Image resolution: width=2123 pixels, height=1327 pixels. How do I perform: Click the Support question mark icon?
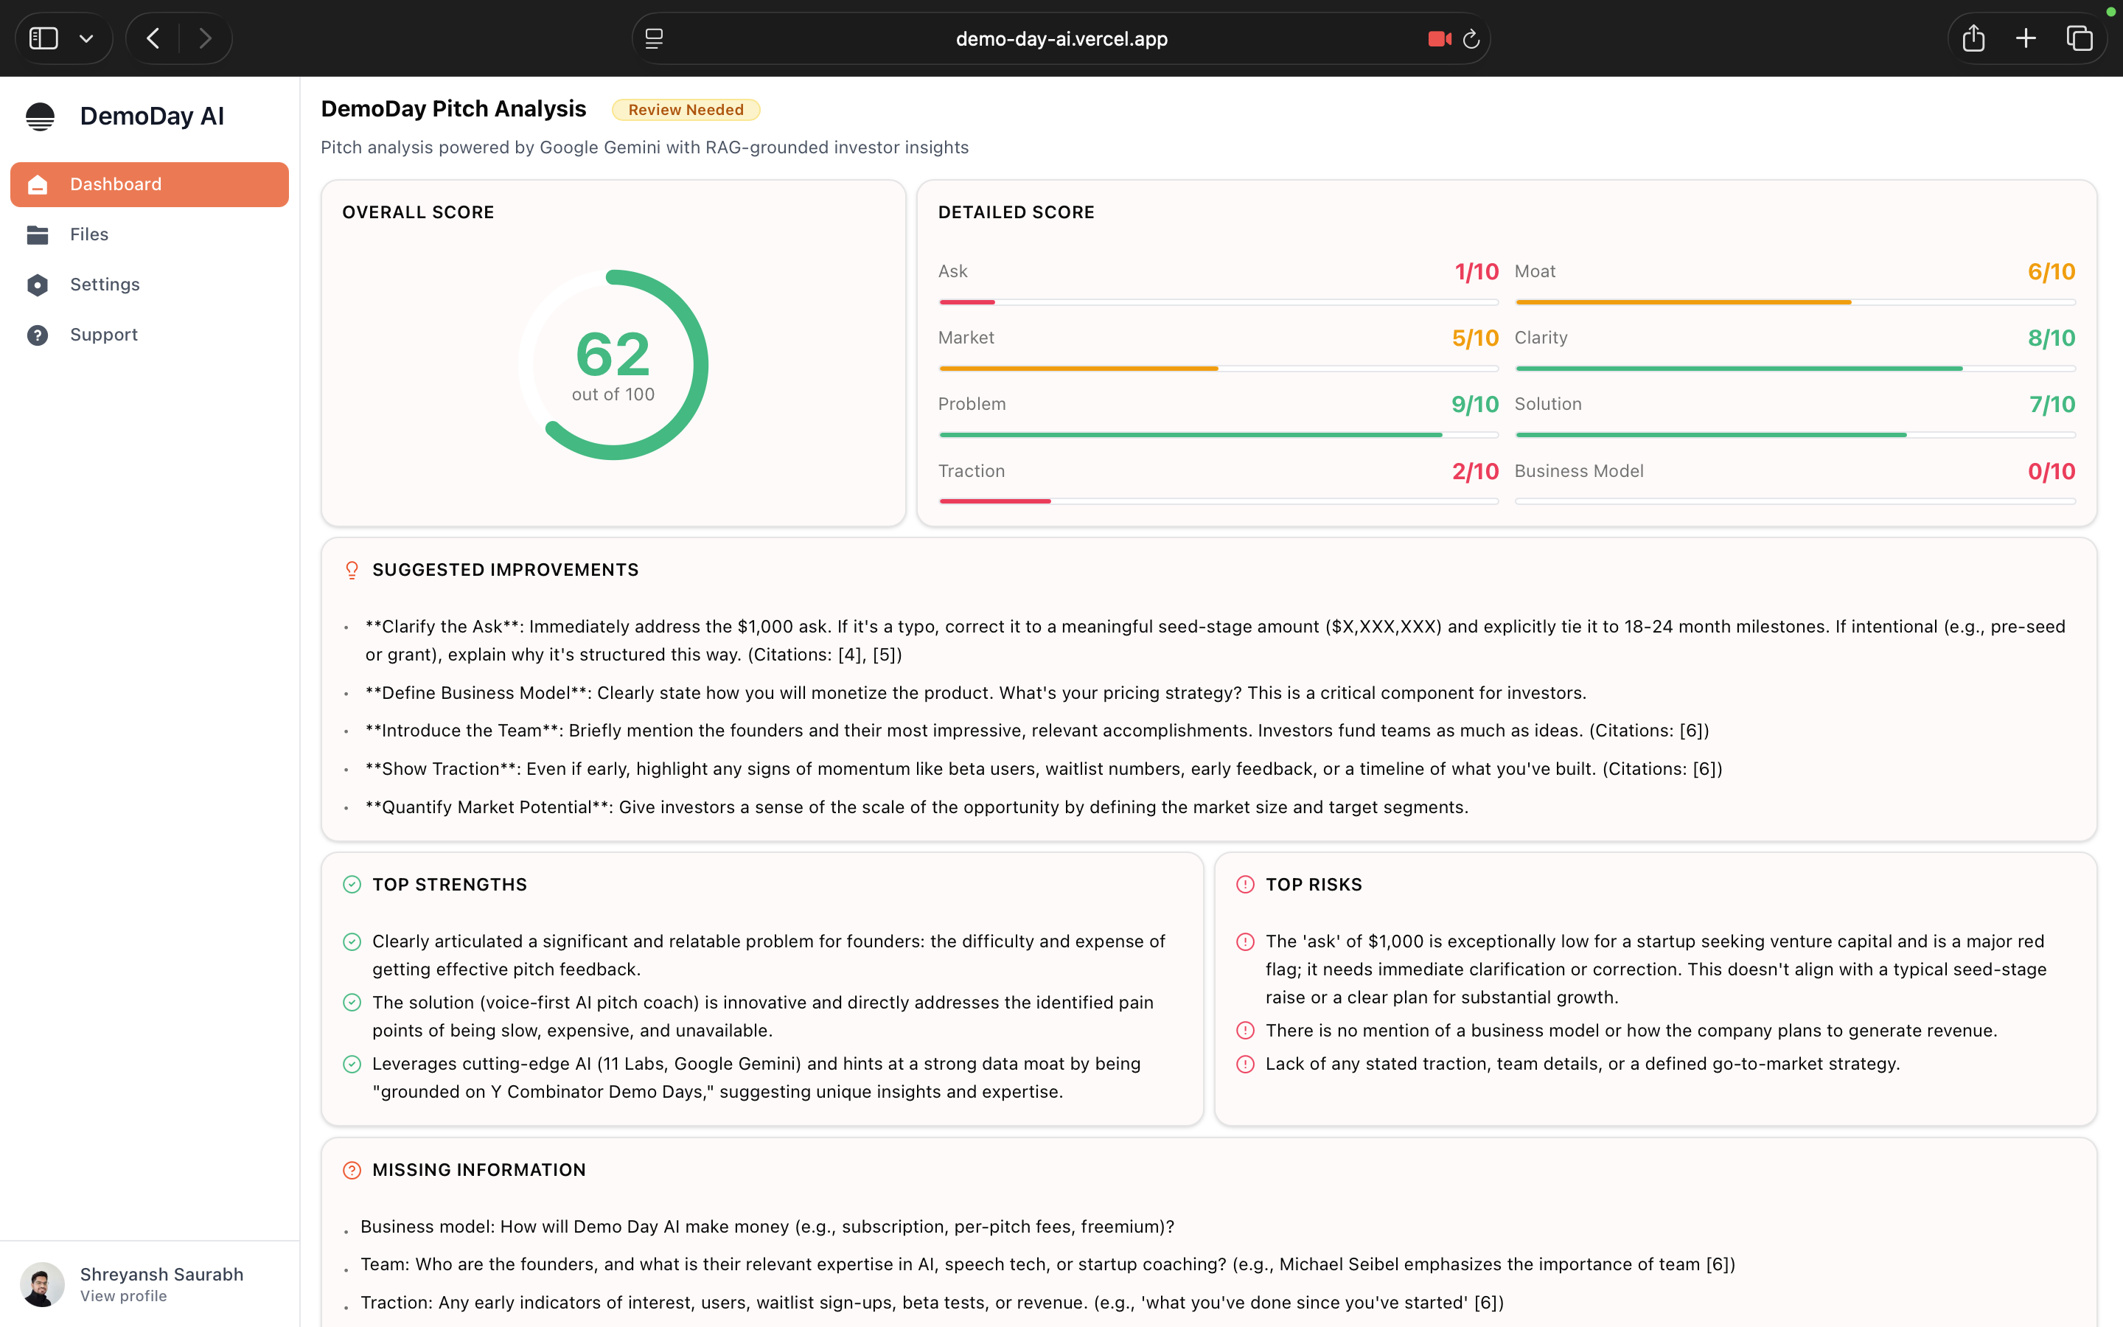point(38,335)
